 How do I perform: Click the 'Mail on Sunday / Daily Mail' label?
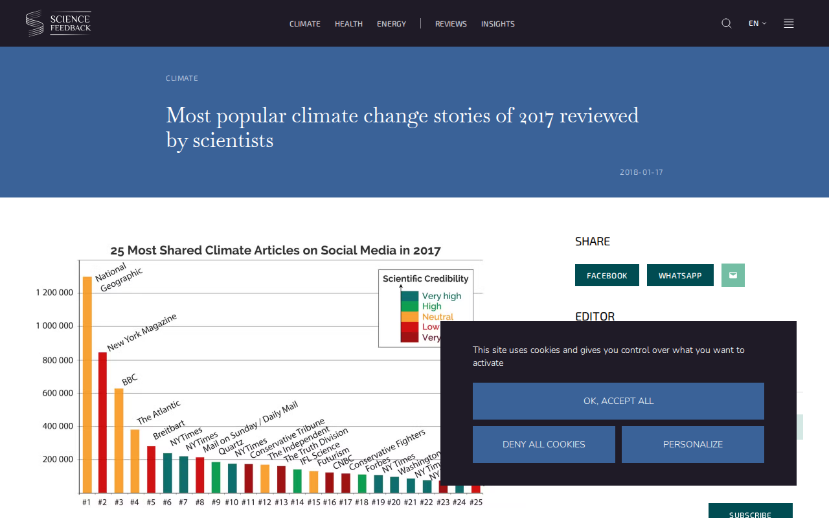coord(250,427)
